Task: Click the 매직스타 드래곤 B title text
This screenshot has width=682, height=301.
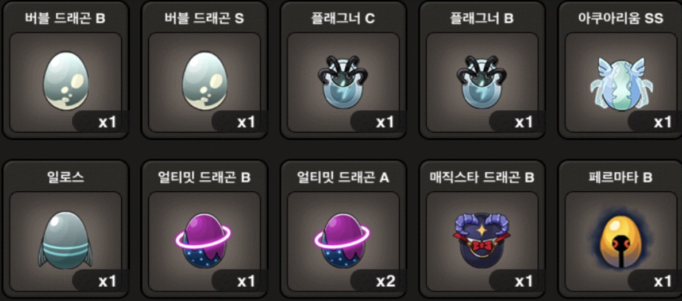Action: [x=482, y=177]
